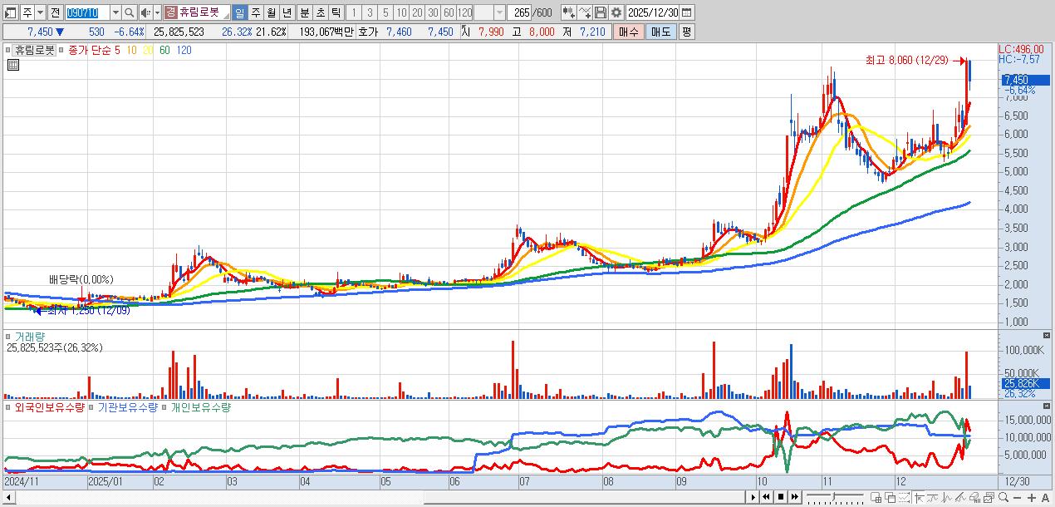This screenshot has height=507, width=1055.
Task: Select the yearly (년) chart period
Action: [287, 12]
